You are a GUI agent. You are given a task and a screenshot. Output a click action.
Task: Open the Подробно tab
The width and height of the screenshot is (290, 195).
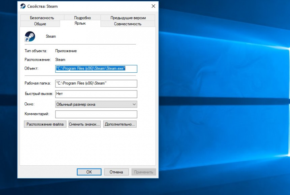click(82, 18)
